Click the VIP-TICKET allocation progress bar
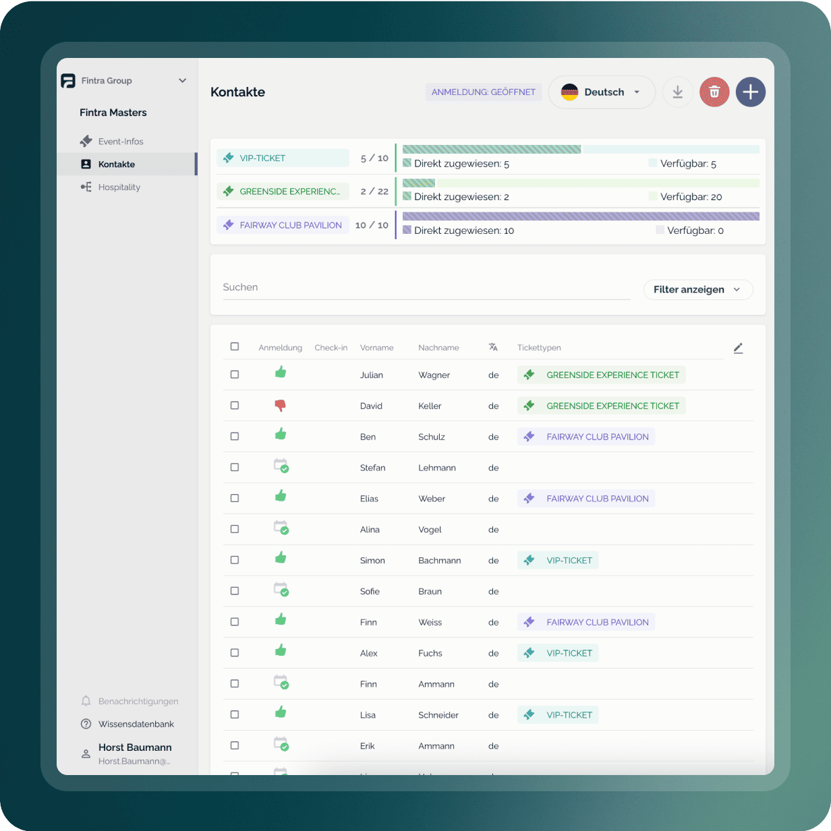This screenshot has height=831, width=831. tap(581, 149)
